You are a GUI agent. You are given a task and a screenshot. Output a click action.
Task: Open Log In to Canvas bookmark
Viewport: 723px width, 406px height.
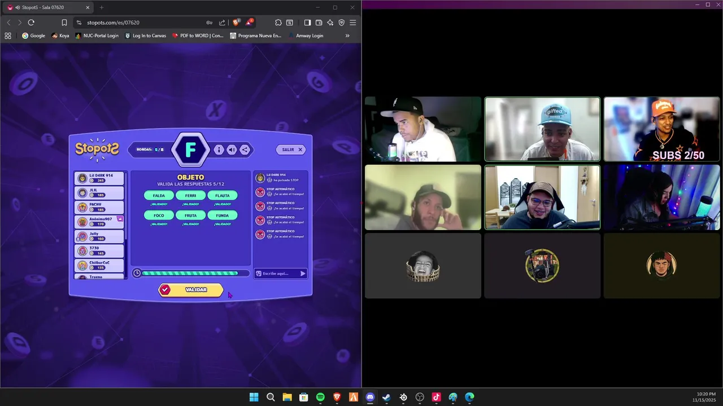145,36
